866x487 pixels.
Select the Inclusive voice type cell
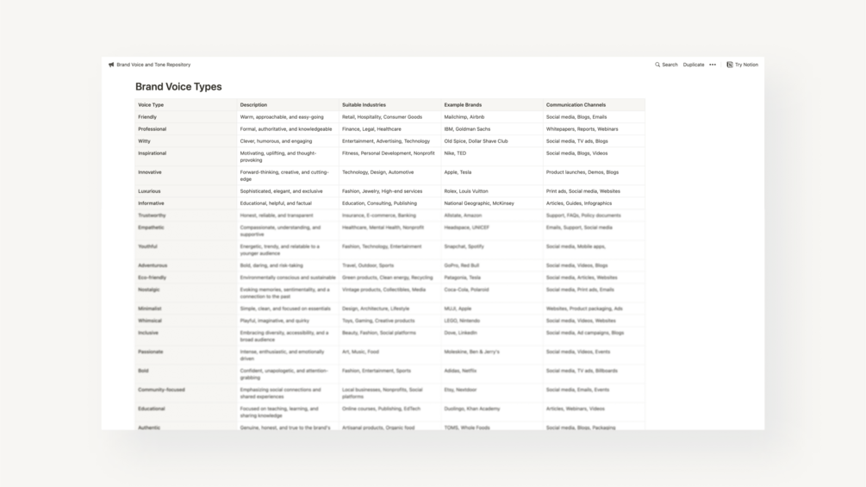point(186,336)
